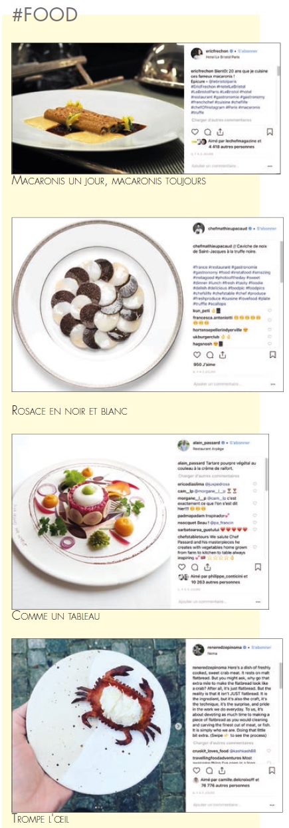The height and width of the screenshot is (828, 289).
Task: Open comment icon on ericfrechon post
Action: pyautogui.click(x=207, y=132)
